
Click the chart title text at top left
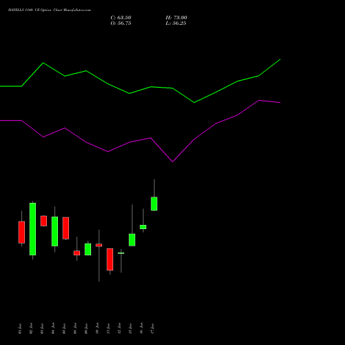[x=50, y=10]
